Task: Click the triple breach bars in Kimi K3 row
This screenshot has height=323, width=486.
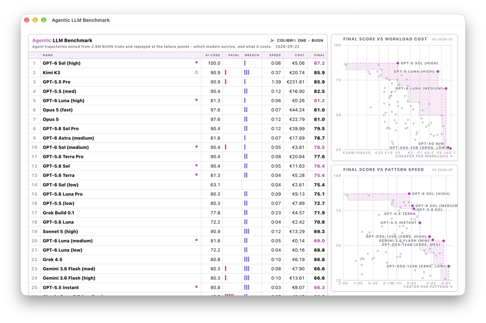Action: pos(247,72)
